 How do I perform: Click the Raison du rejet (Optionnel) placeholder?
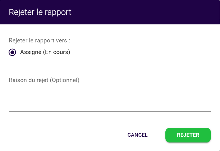(44, 80)
